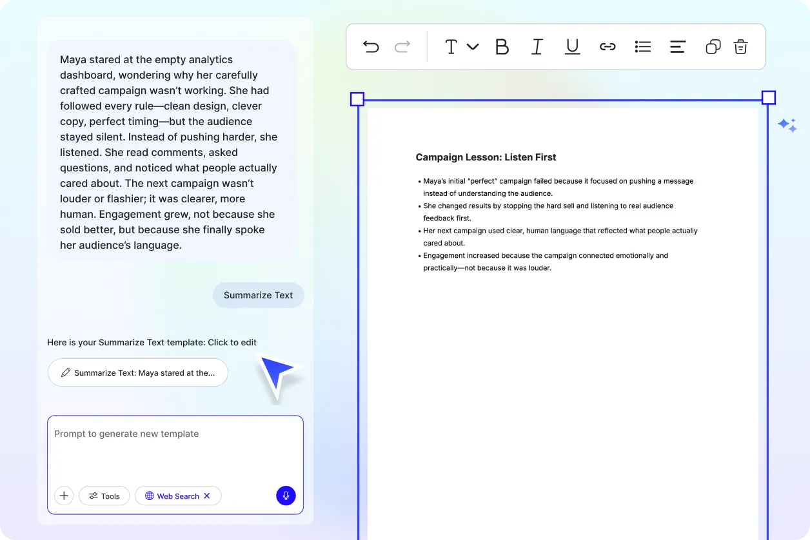Open the Summarize Text: Maya stared template

coord(138,372)
